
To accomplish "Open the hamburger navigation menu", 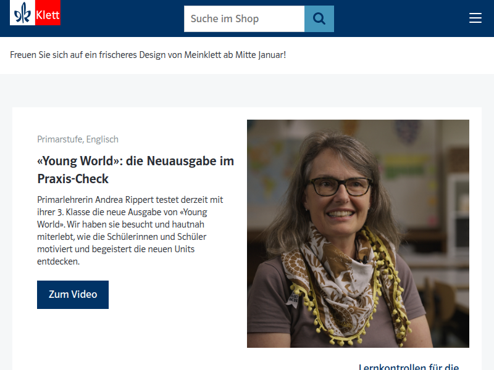I will (x=475, y=18).
